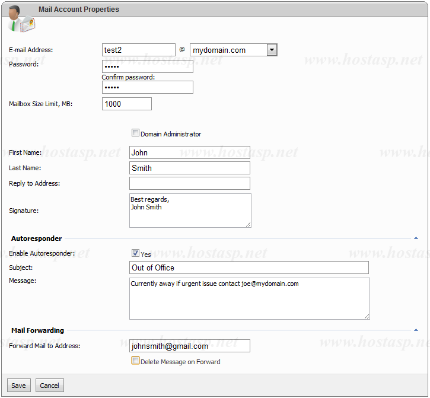Click the mail account user icon

click(20, 18)
